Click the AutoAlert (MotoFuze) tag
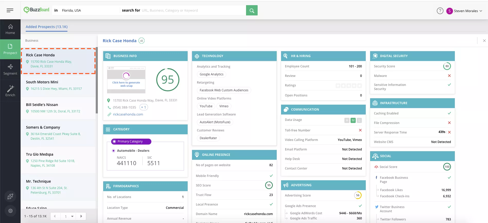Viewport: 488px width, 223px height. tap(215, 122)
